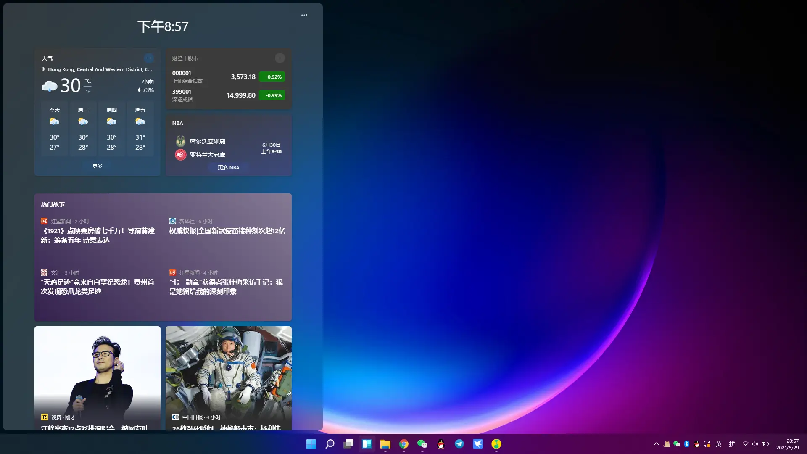The image size is (807, 454).
Task: Select the Milwaukee Bucks team logo
Action: [x=181, y=141]
